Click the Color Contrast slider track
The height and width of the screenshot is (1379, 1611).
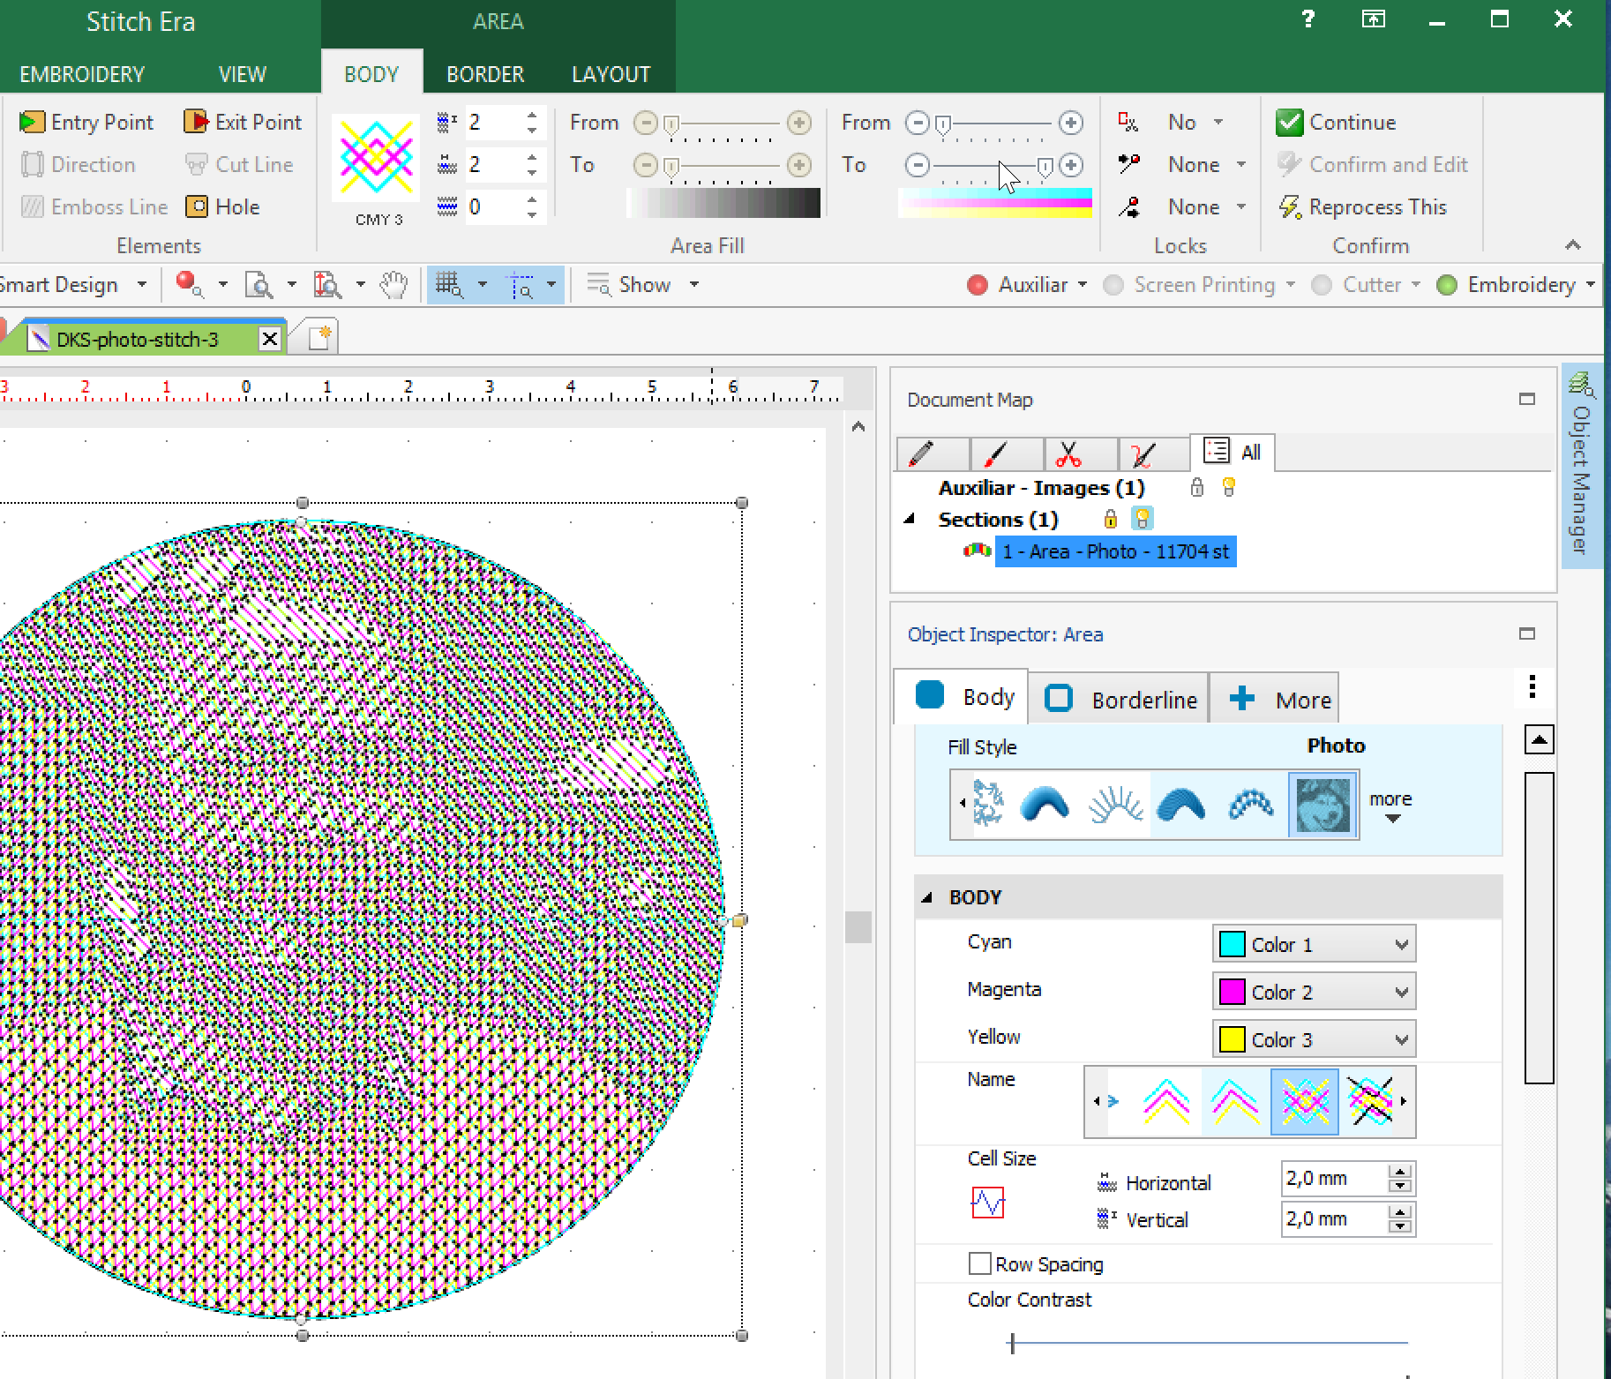point(1209,1343)
